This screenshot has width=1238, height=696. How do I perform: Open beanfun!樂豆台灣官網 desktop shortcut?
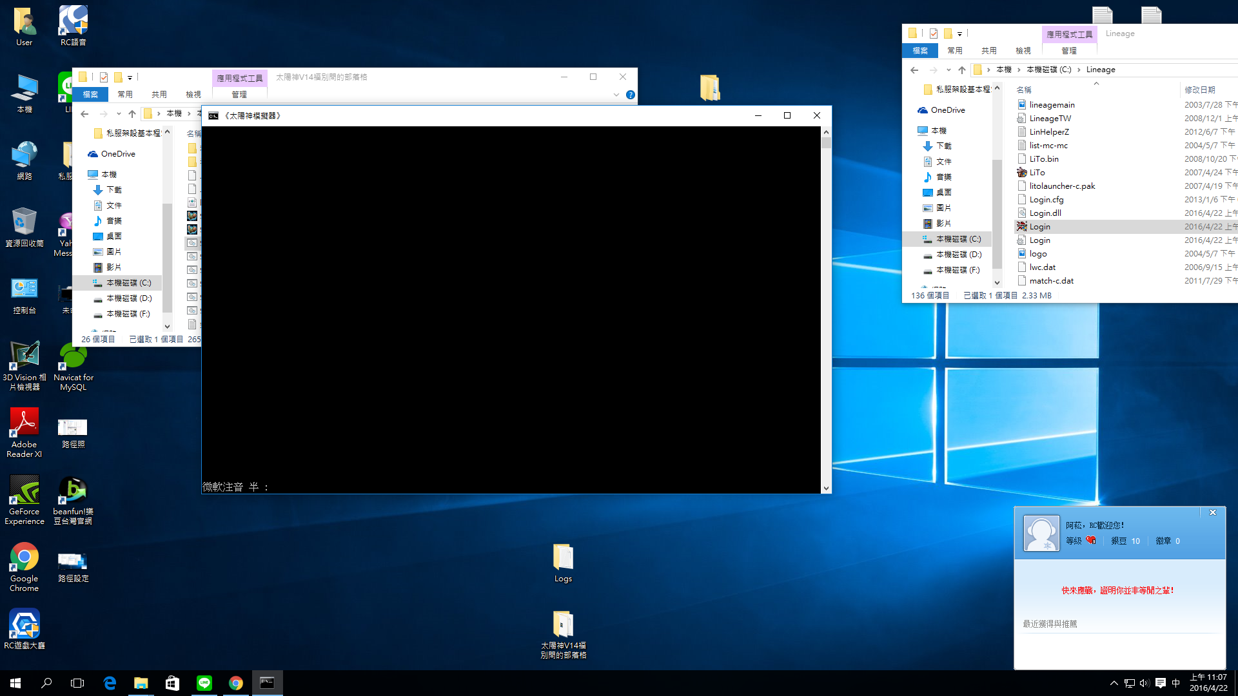tap(73, 500)
